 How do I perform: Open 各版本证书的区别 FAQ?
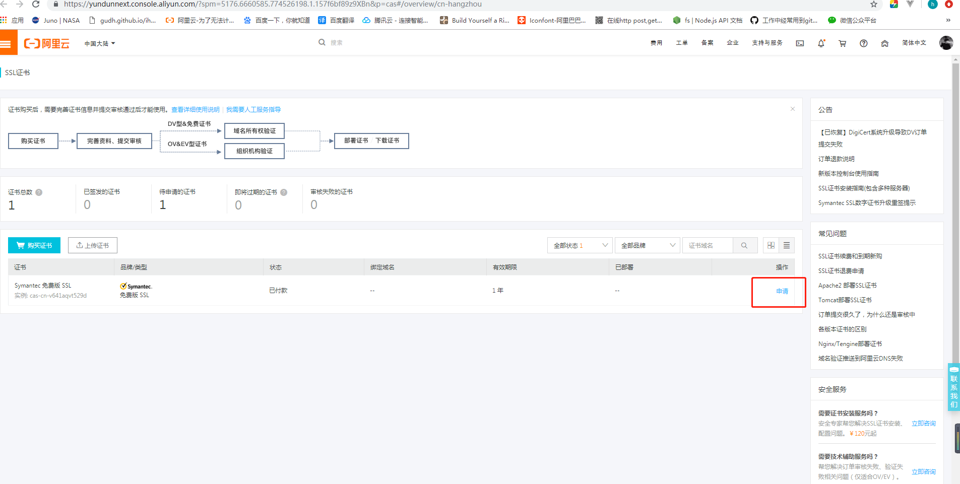pos(842,329)
